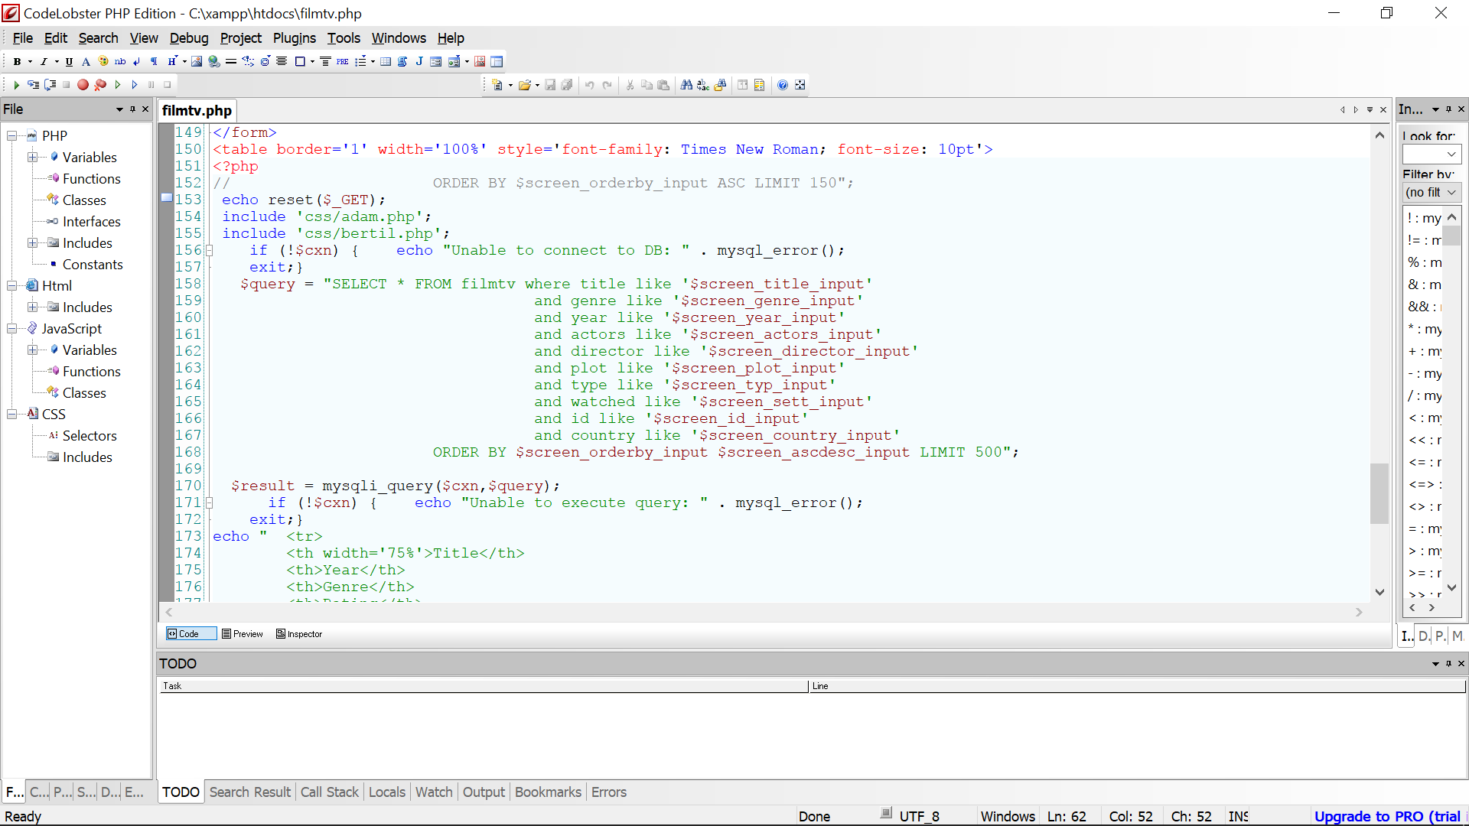
Task: Toggle breakpoint with red circle icon
Action: point(83,85)
